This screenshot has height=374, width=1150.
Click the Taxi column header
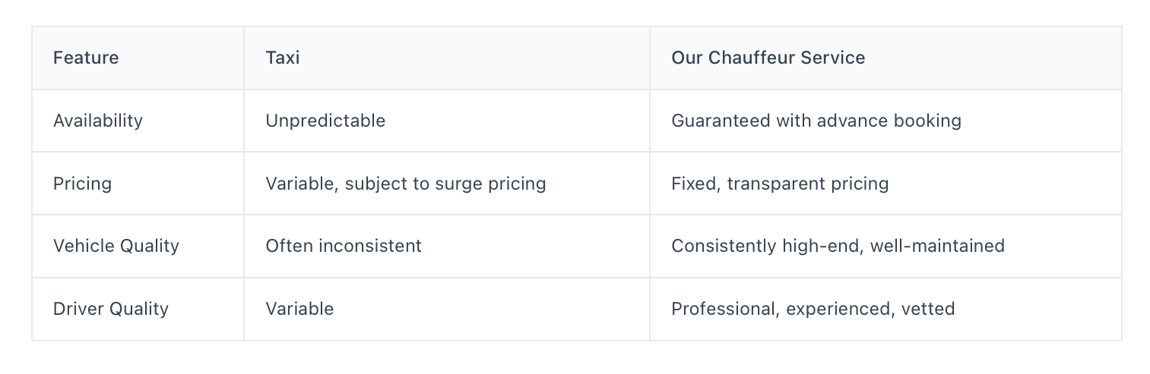click(283, 58)
